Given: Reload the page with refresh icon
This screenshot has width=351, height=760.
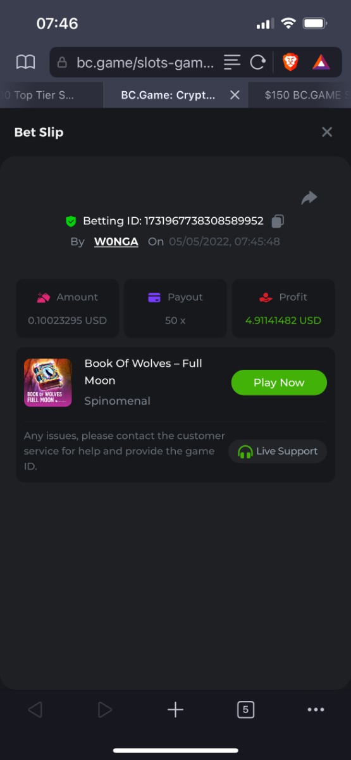Looking at the screenshot, I should click(257, 62).
